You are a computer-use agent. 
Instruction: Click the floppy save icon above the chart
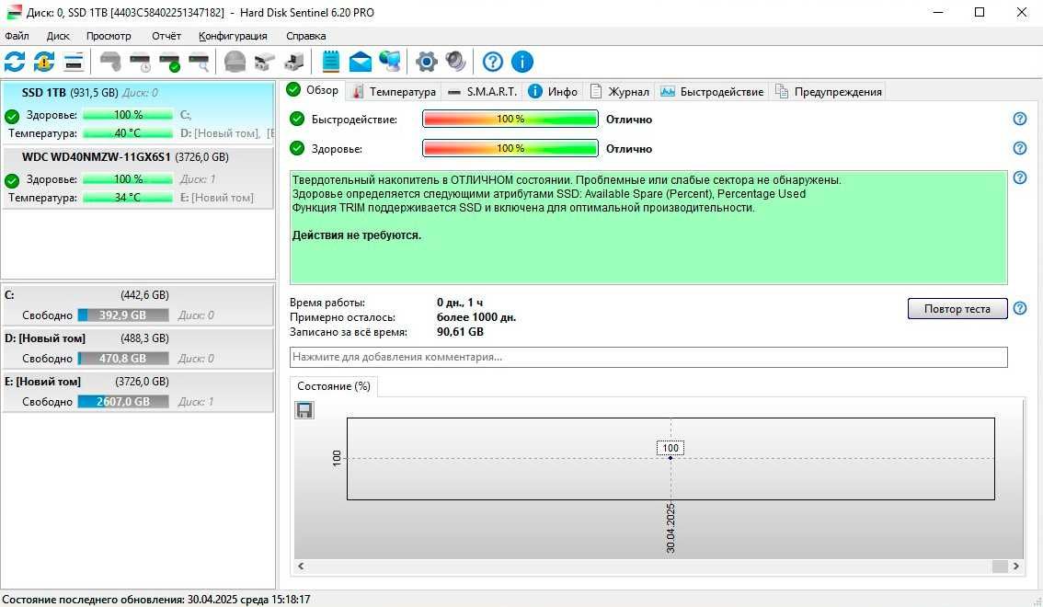pos(304,410)
